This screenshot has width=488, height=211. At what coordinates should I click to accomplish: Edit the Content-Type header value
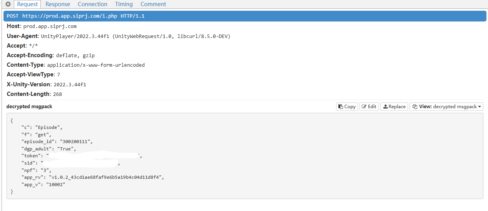click(96, 65)
